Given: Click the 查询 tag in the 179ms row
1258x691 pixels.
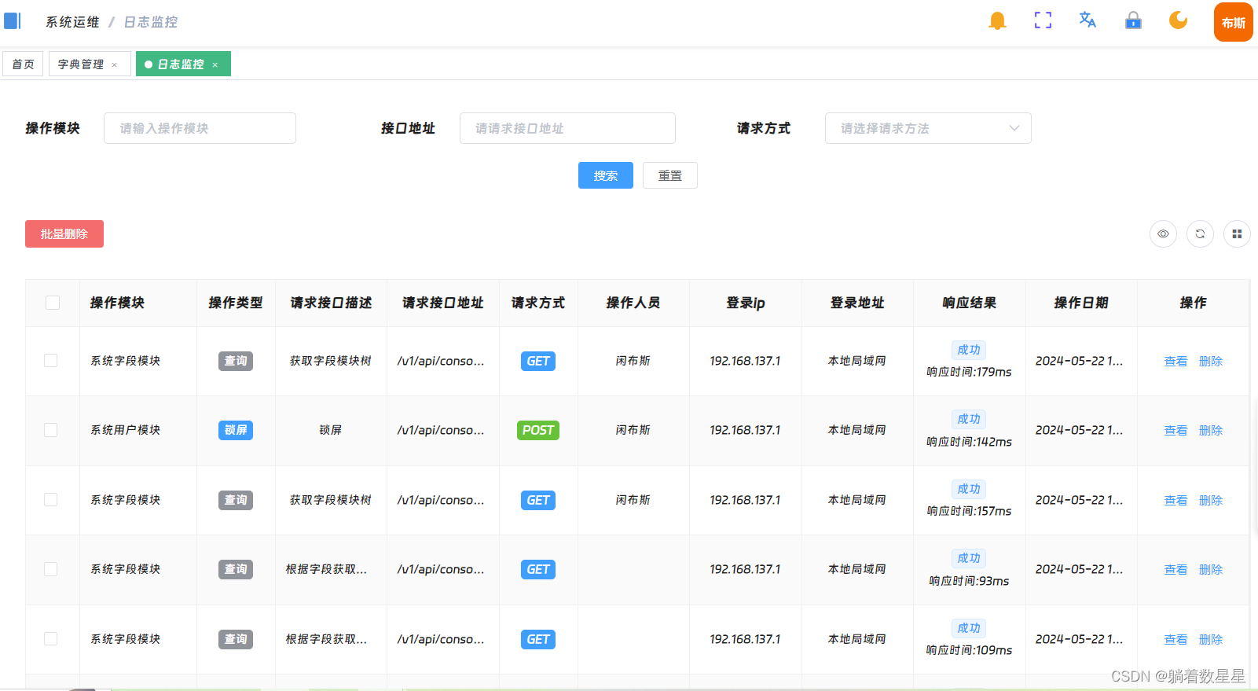Looking at the screenshot, I should coord(236,361).
